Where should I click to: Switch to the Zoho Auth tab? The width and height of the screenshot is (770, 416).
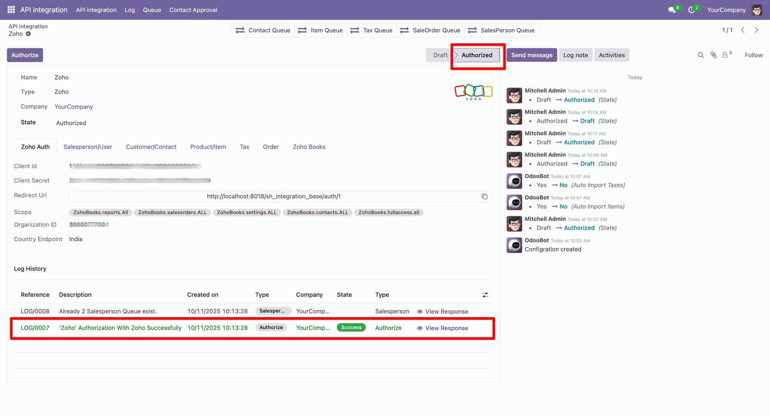coord(35,147)
